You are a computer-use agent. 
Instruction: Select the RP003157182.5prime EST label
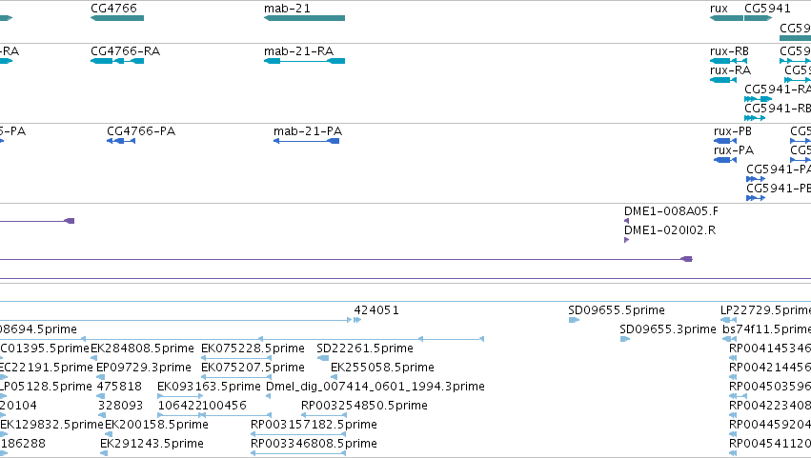(314, 426)
